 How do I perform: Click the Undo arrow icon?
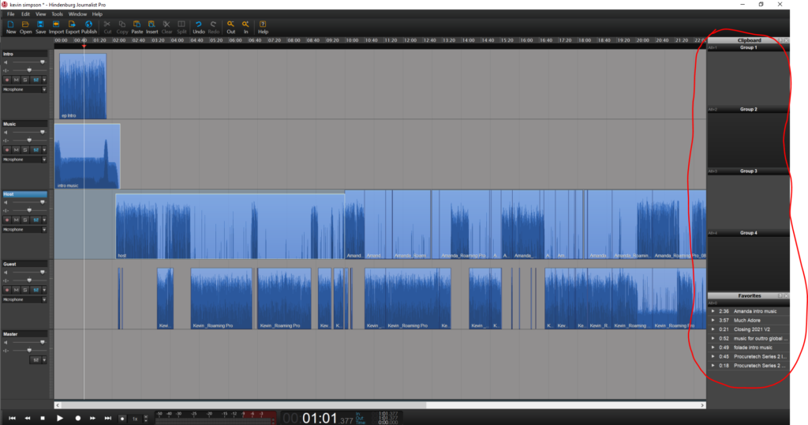(199, 24)
